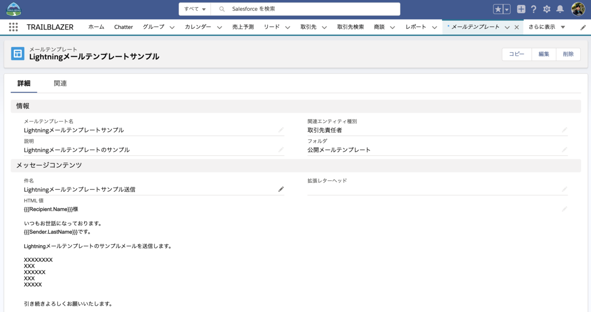Open グループ tab
Viewport: 591px width, 312px height.
[x=154, y=27]
